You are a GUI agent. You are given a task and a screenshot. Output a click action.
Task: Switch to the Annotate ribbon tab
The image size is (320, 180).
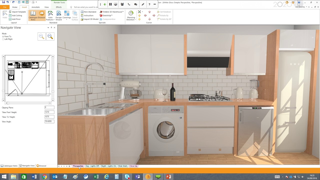point(35,7)
